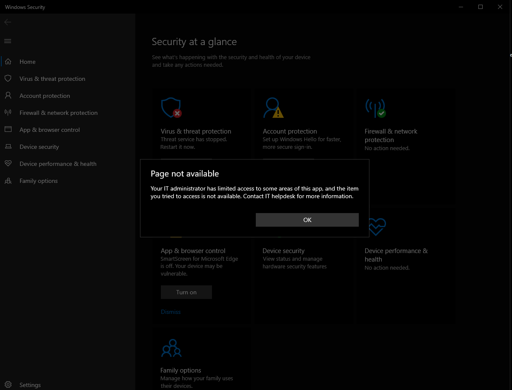Click the 'Security at a glance' heading
Viewport: 512px width, 390px height.
pos(194,42)
